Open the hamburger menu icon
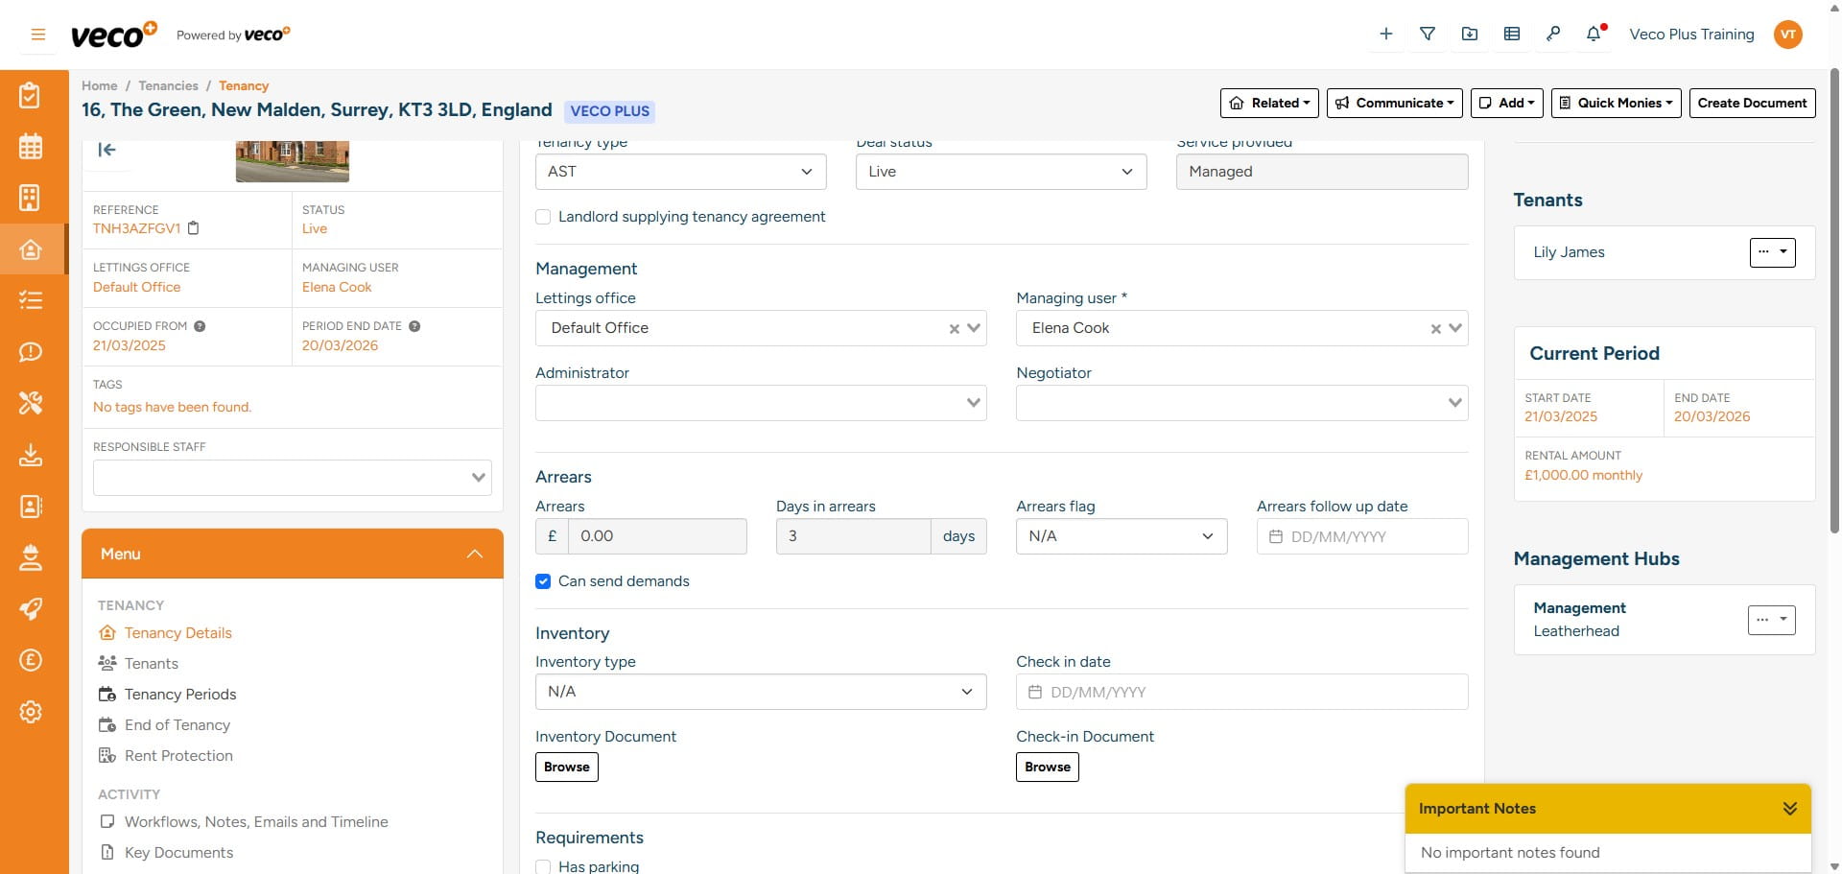 tap(38, 35)
